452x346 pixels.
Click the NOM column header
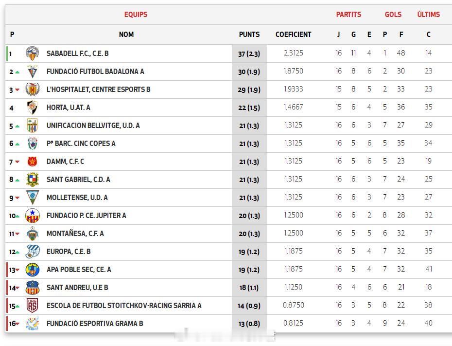(x=126, y=35)
